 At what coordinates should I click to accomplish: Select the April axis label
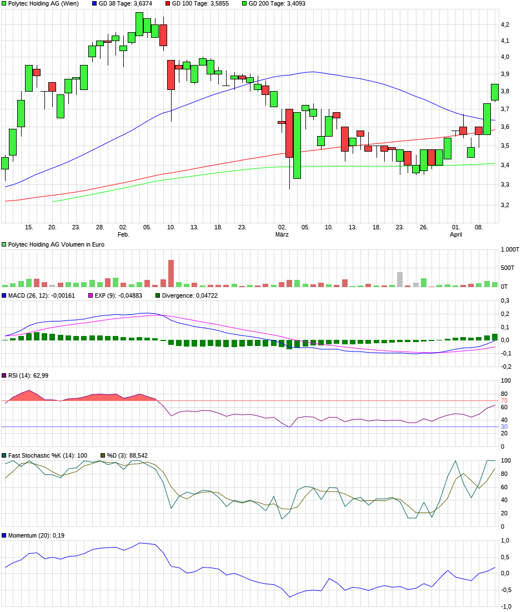455,234
